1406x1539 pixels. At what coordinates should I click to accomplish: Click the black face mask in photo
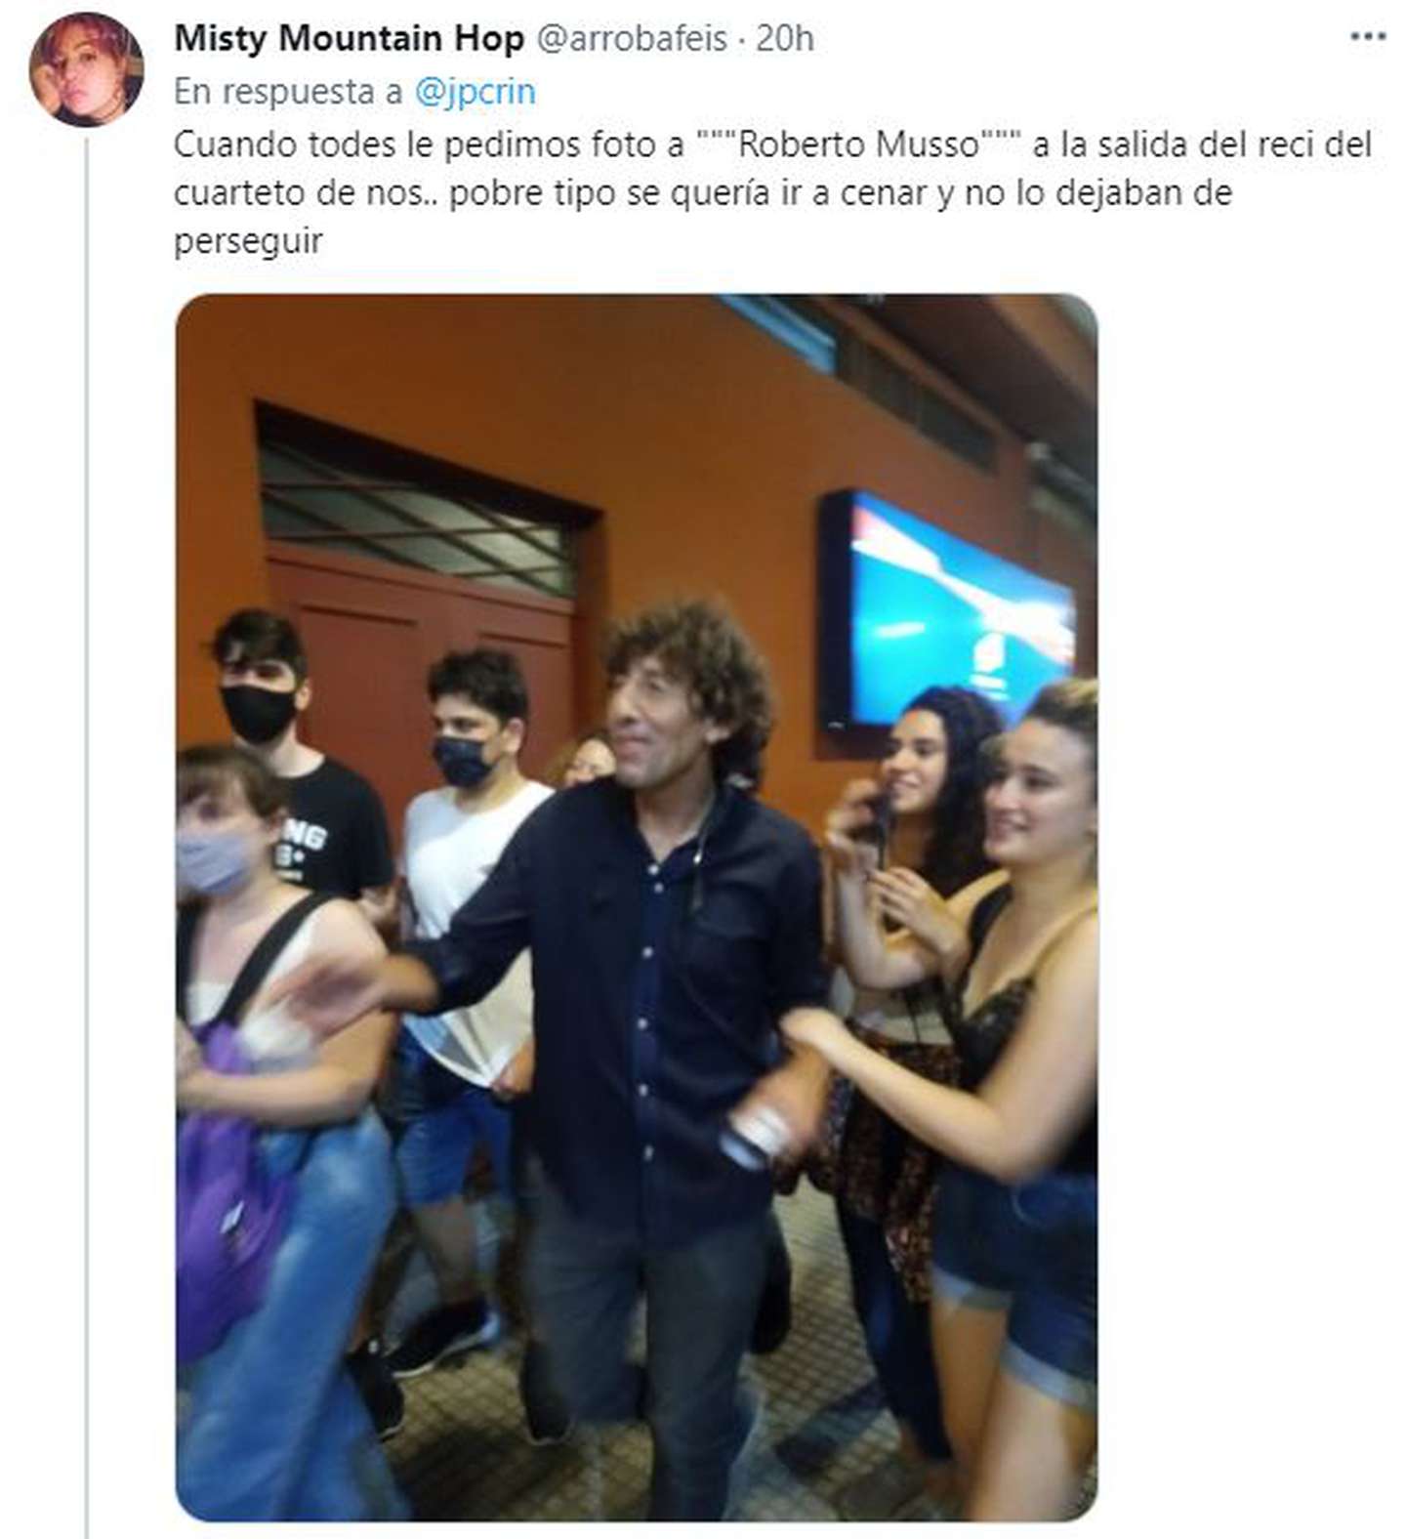click(x=258, y=713)
